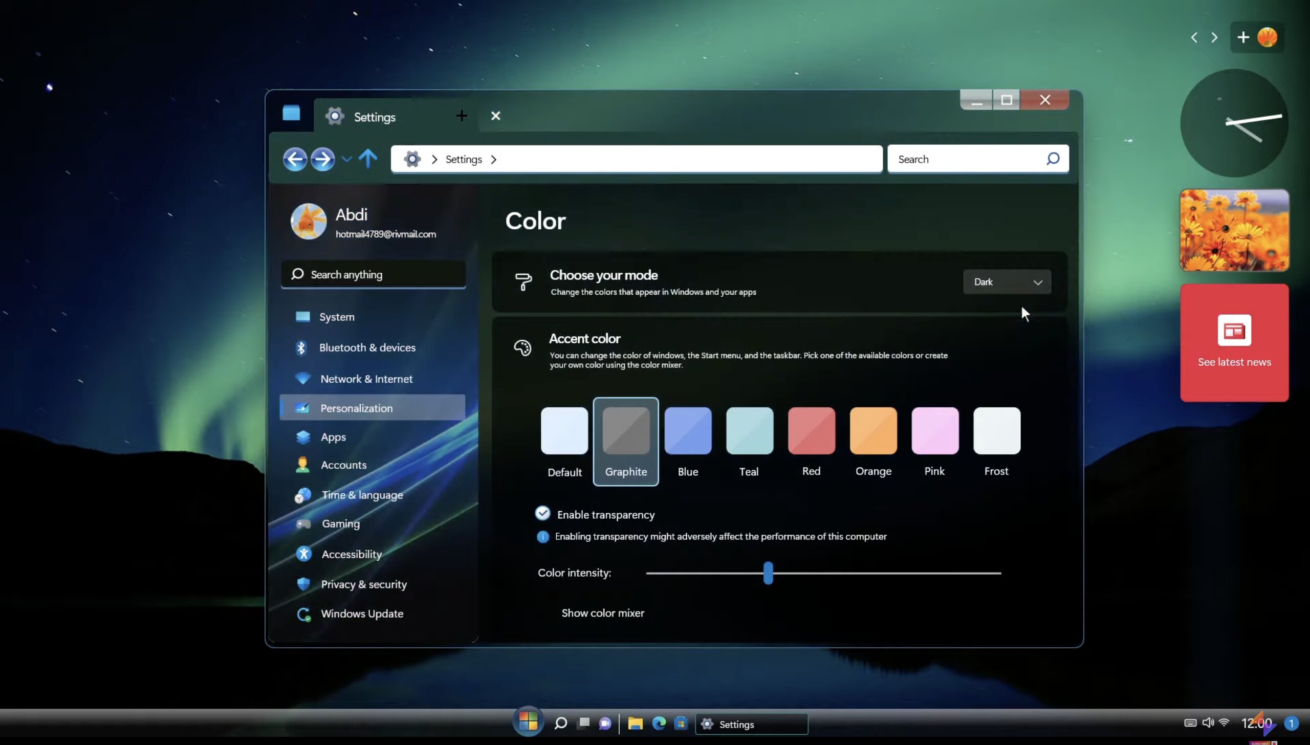Click the keyboard icon in the system tray
The width and height of the screenshot is (1310, 745).
pyautogui.click(x=1190, y=723)
